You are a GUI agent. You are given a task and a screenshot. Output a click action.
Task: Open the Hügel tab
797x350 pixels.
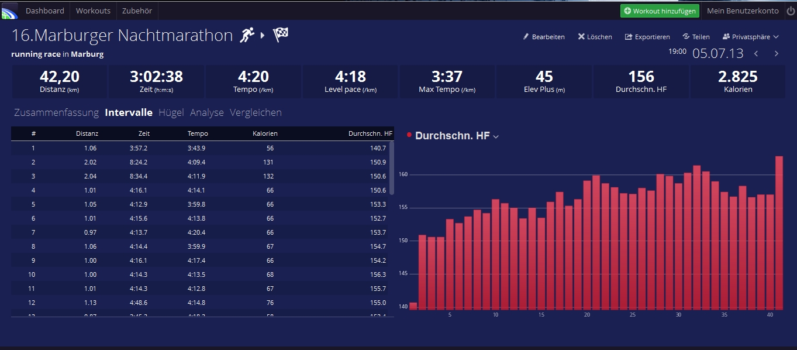(171, 112)
